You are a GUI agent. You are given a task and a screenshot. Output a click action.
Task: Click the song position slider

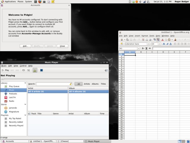[3, 79]
